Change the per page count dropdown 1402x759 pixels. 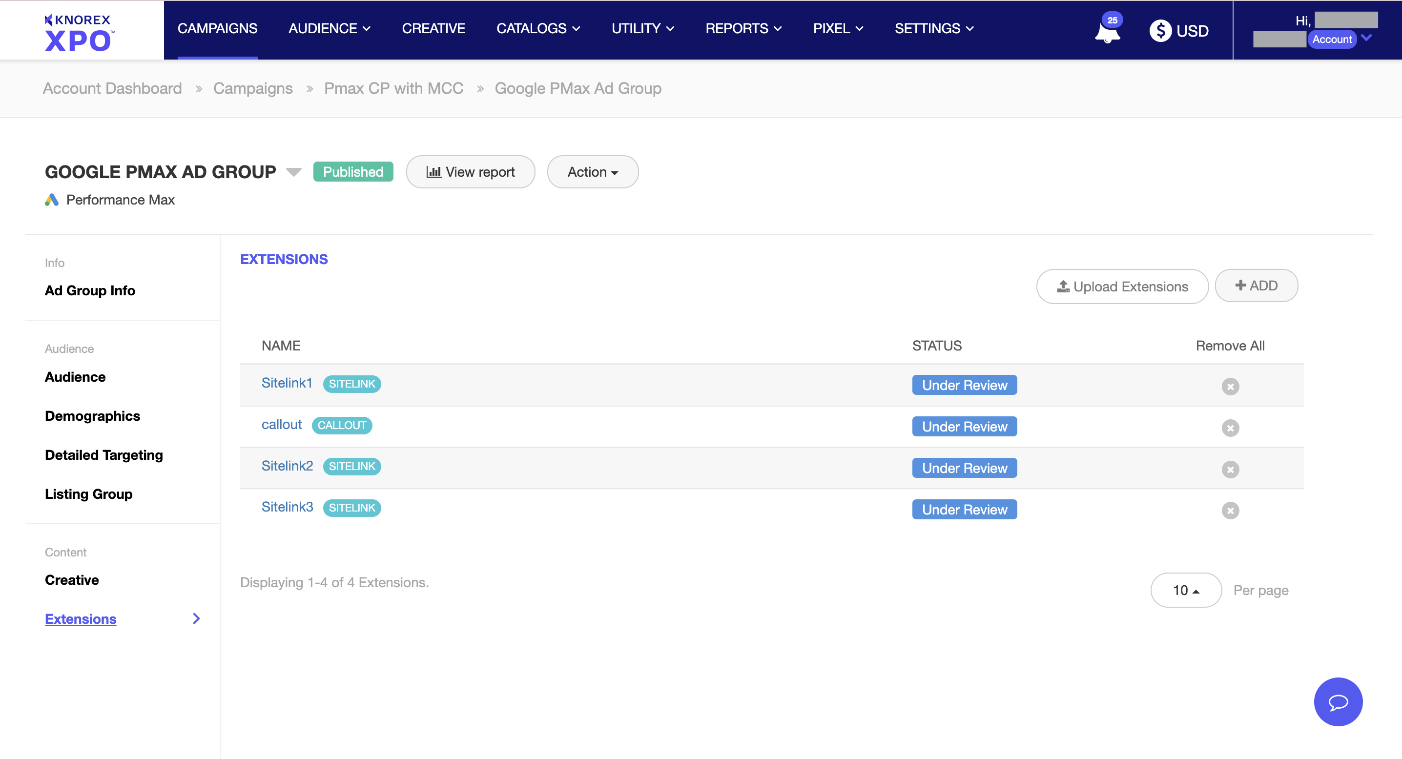[x=1186, y=590]
